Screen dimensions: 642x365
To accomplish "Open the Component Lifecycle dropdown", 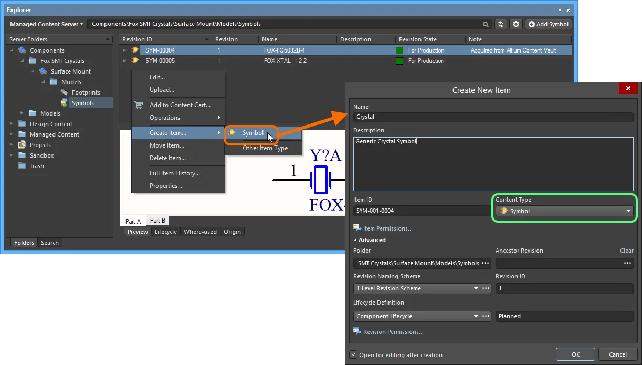I will (x=476, y=316).
